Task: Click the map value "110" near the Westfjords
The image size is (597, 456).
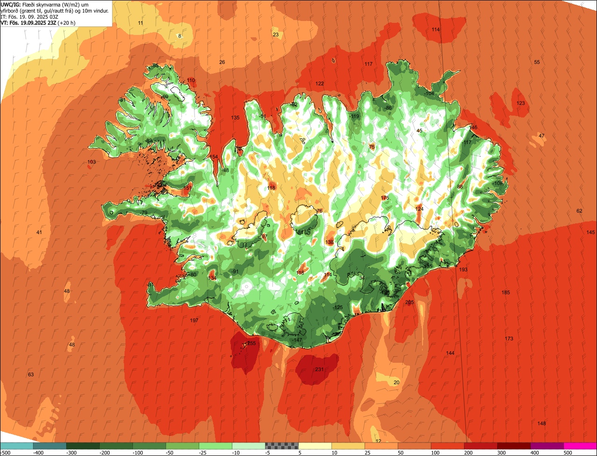Action: 191,80
